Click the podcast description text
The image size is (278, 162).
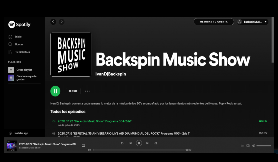146,103
